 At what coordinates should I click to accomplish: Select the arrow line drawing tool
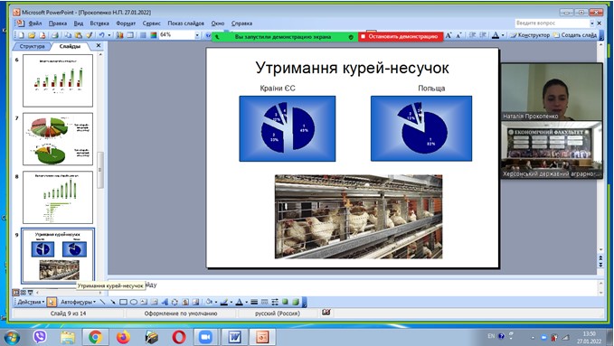(113, 302)
